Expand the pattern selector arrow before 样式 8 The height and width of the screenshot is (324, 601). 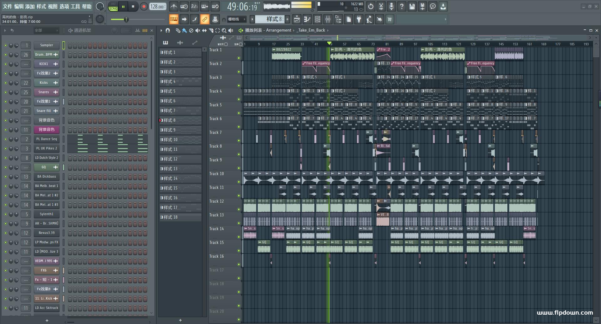tap(252, 19)
